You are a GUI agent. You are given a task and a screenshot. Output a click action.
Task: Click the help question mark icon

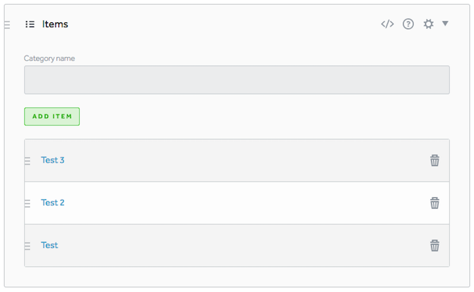point(408,24)
